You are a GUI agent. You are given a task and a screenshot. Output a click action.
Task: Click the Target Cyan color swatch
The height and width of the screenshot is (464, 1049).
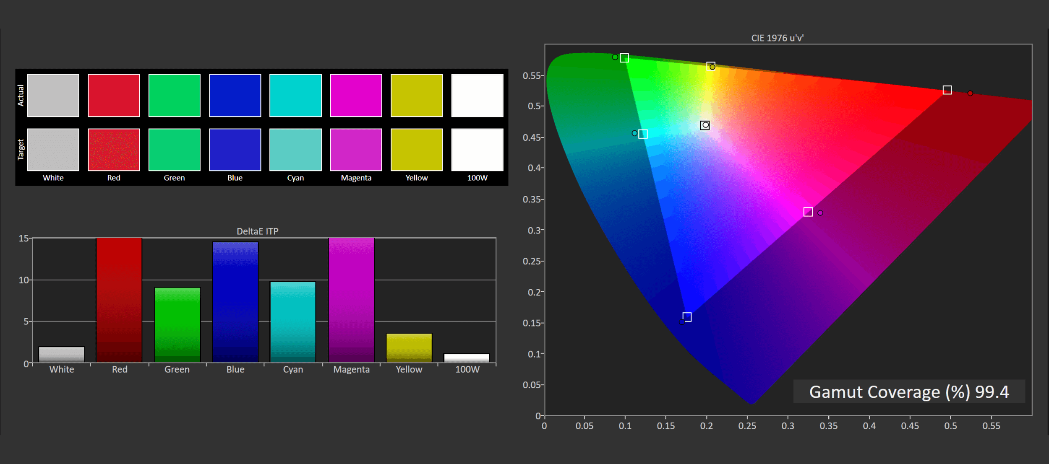[x=295, y=150]
